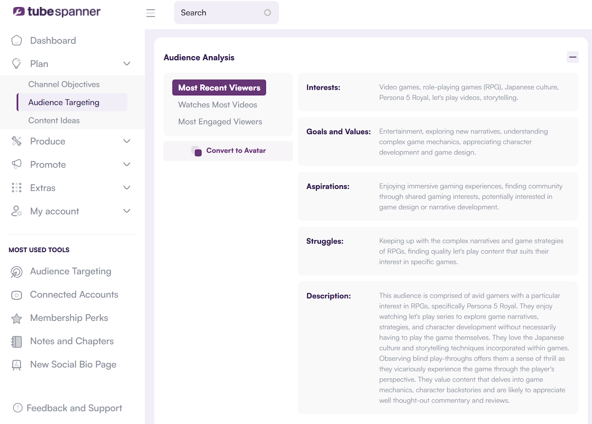
Task: Click the Produce tools icon
Action: pyautogui.click(x=17, y=141)
